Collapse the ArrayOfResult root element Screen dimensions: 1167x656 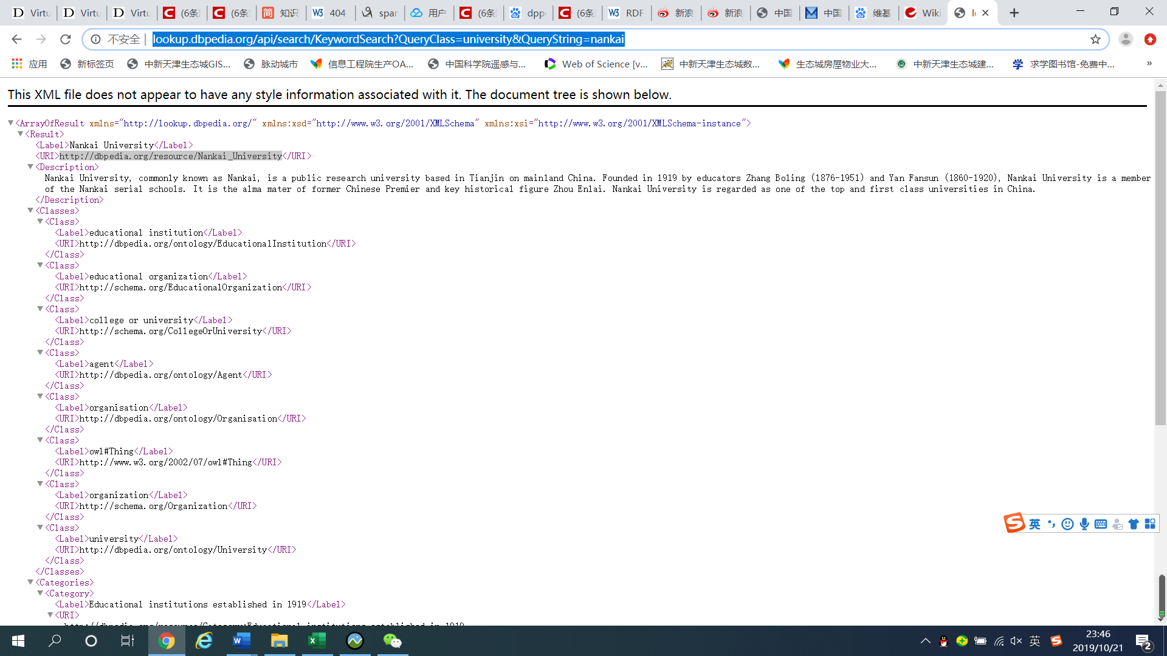[x=10, y=123]
